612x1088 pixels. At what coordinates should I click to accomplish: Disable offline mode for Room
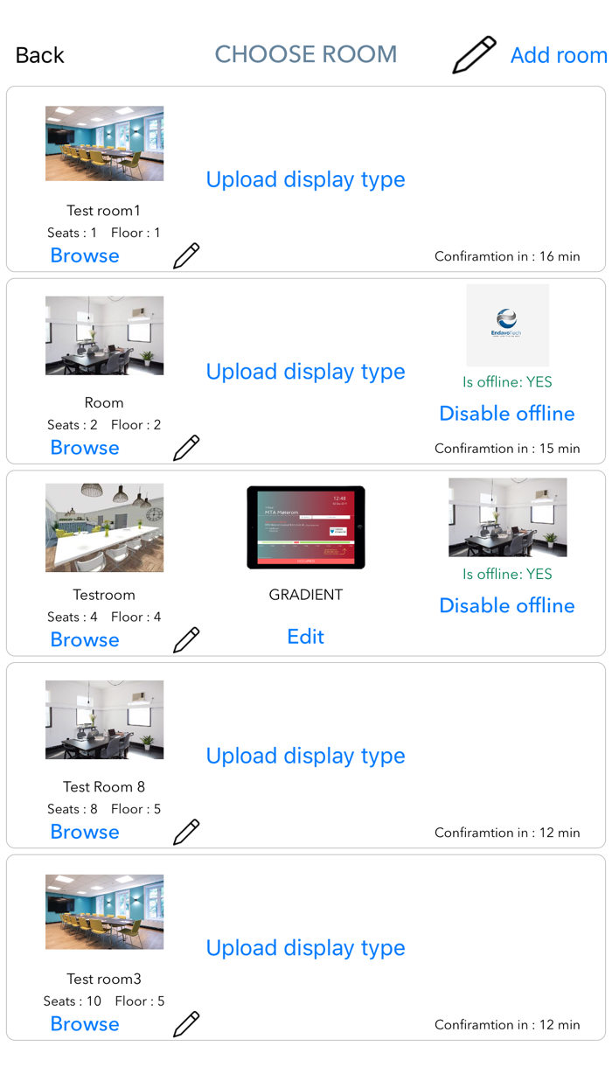507,414
